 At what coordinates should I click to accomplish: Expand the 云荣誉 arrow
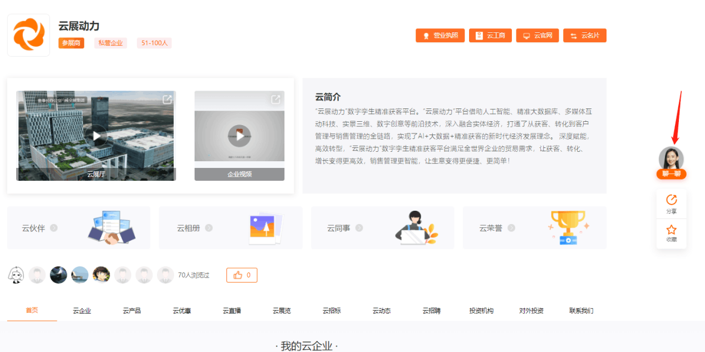coord(511,228)
